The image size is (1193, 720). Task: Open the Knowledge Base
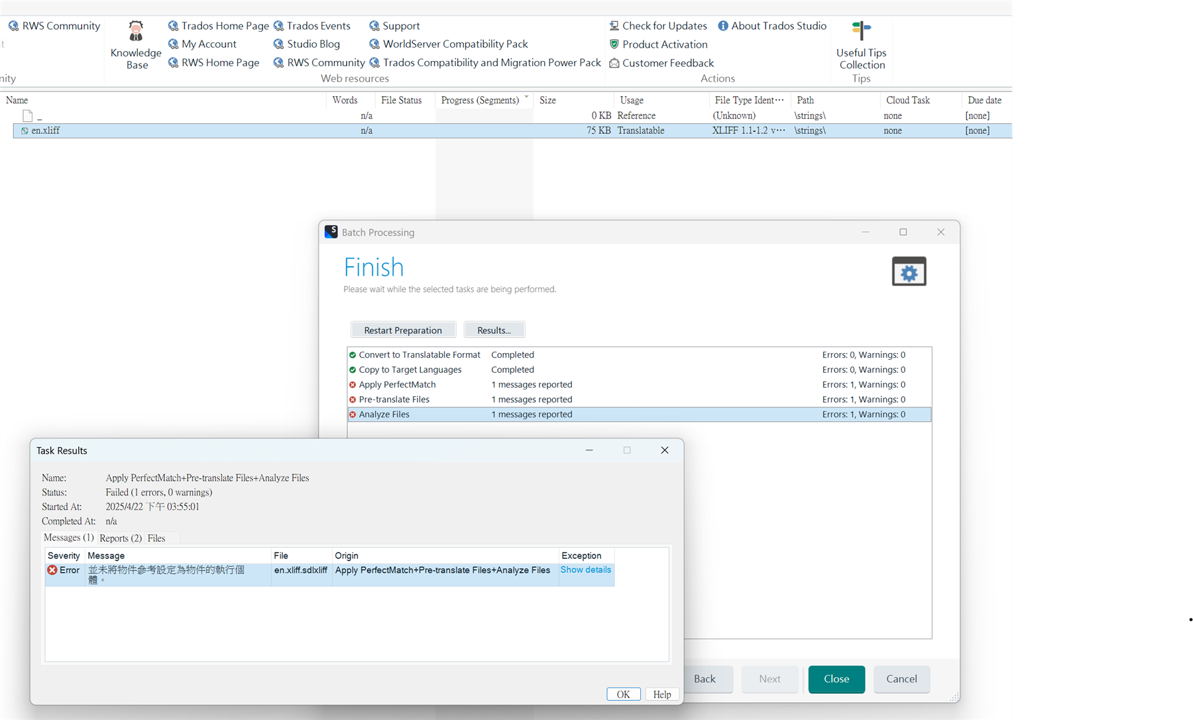[x=135, y=44]
